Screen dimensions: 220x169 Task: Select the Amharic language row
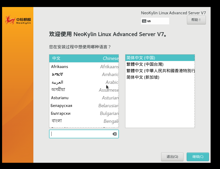[x=84, y=75]
